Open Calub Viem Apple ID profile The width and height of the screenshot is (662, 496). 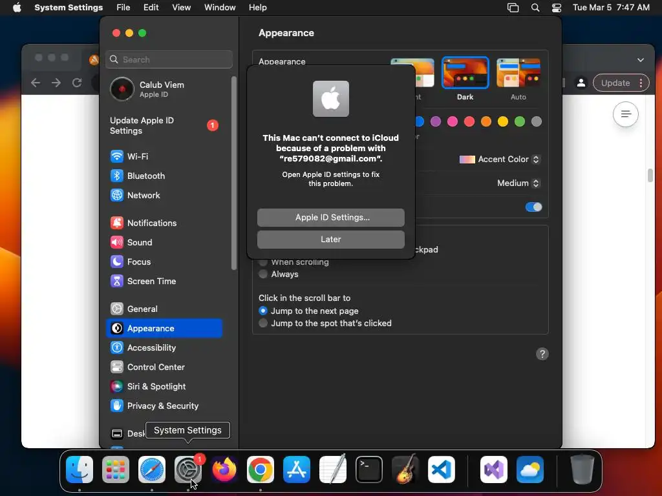(x=165, y=89)
